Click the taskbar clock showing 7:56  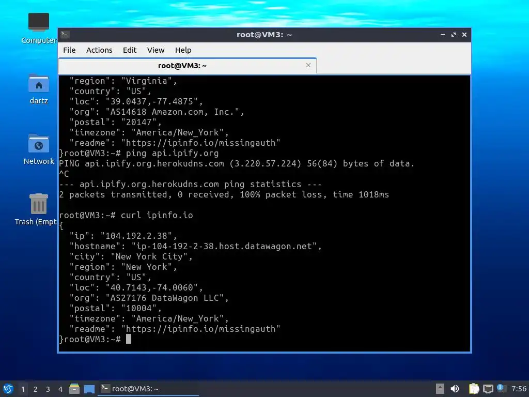[x=519, y=389]
